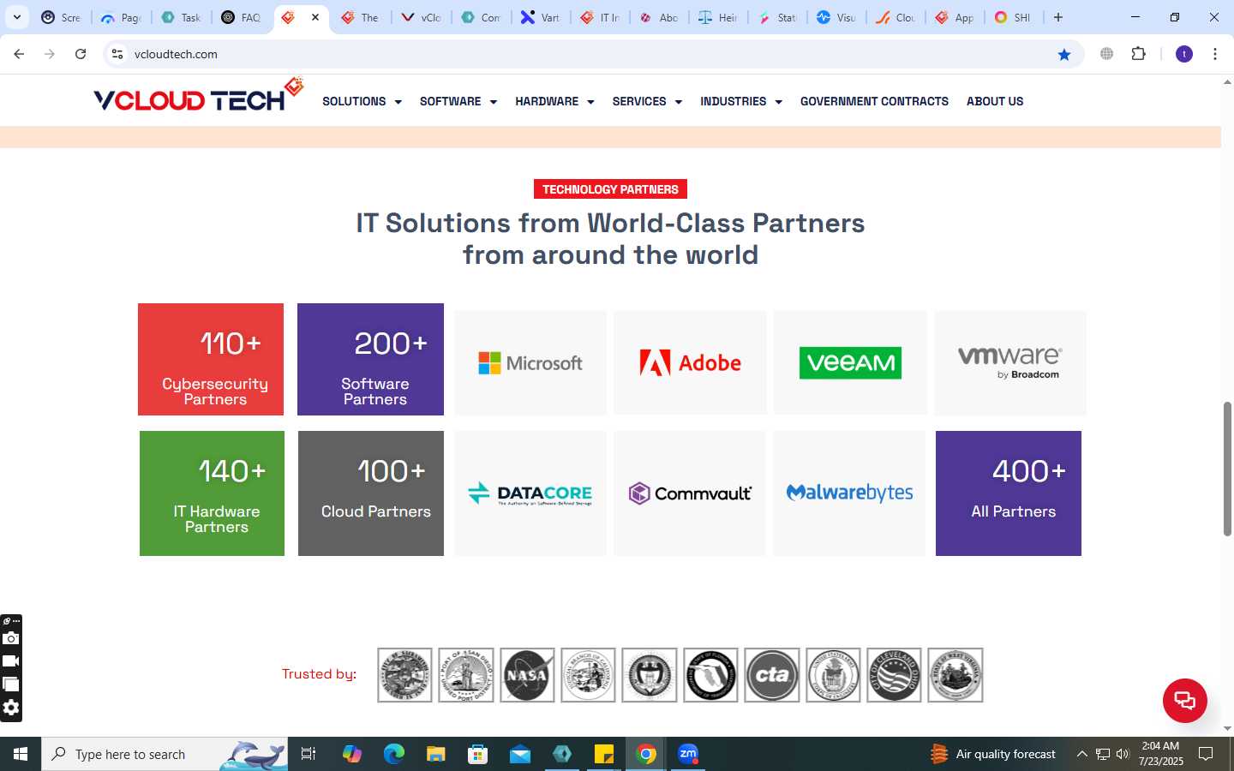This screenshot has width=1234, height=771.
Task: Switch to the Task browser tab
Action: point(181,17)
